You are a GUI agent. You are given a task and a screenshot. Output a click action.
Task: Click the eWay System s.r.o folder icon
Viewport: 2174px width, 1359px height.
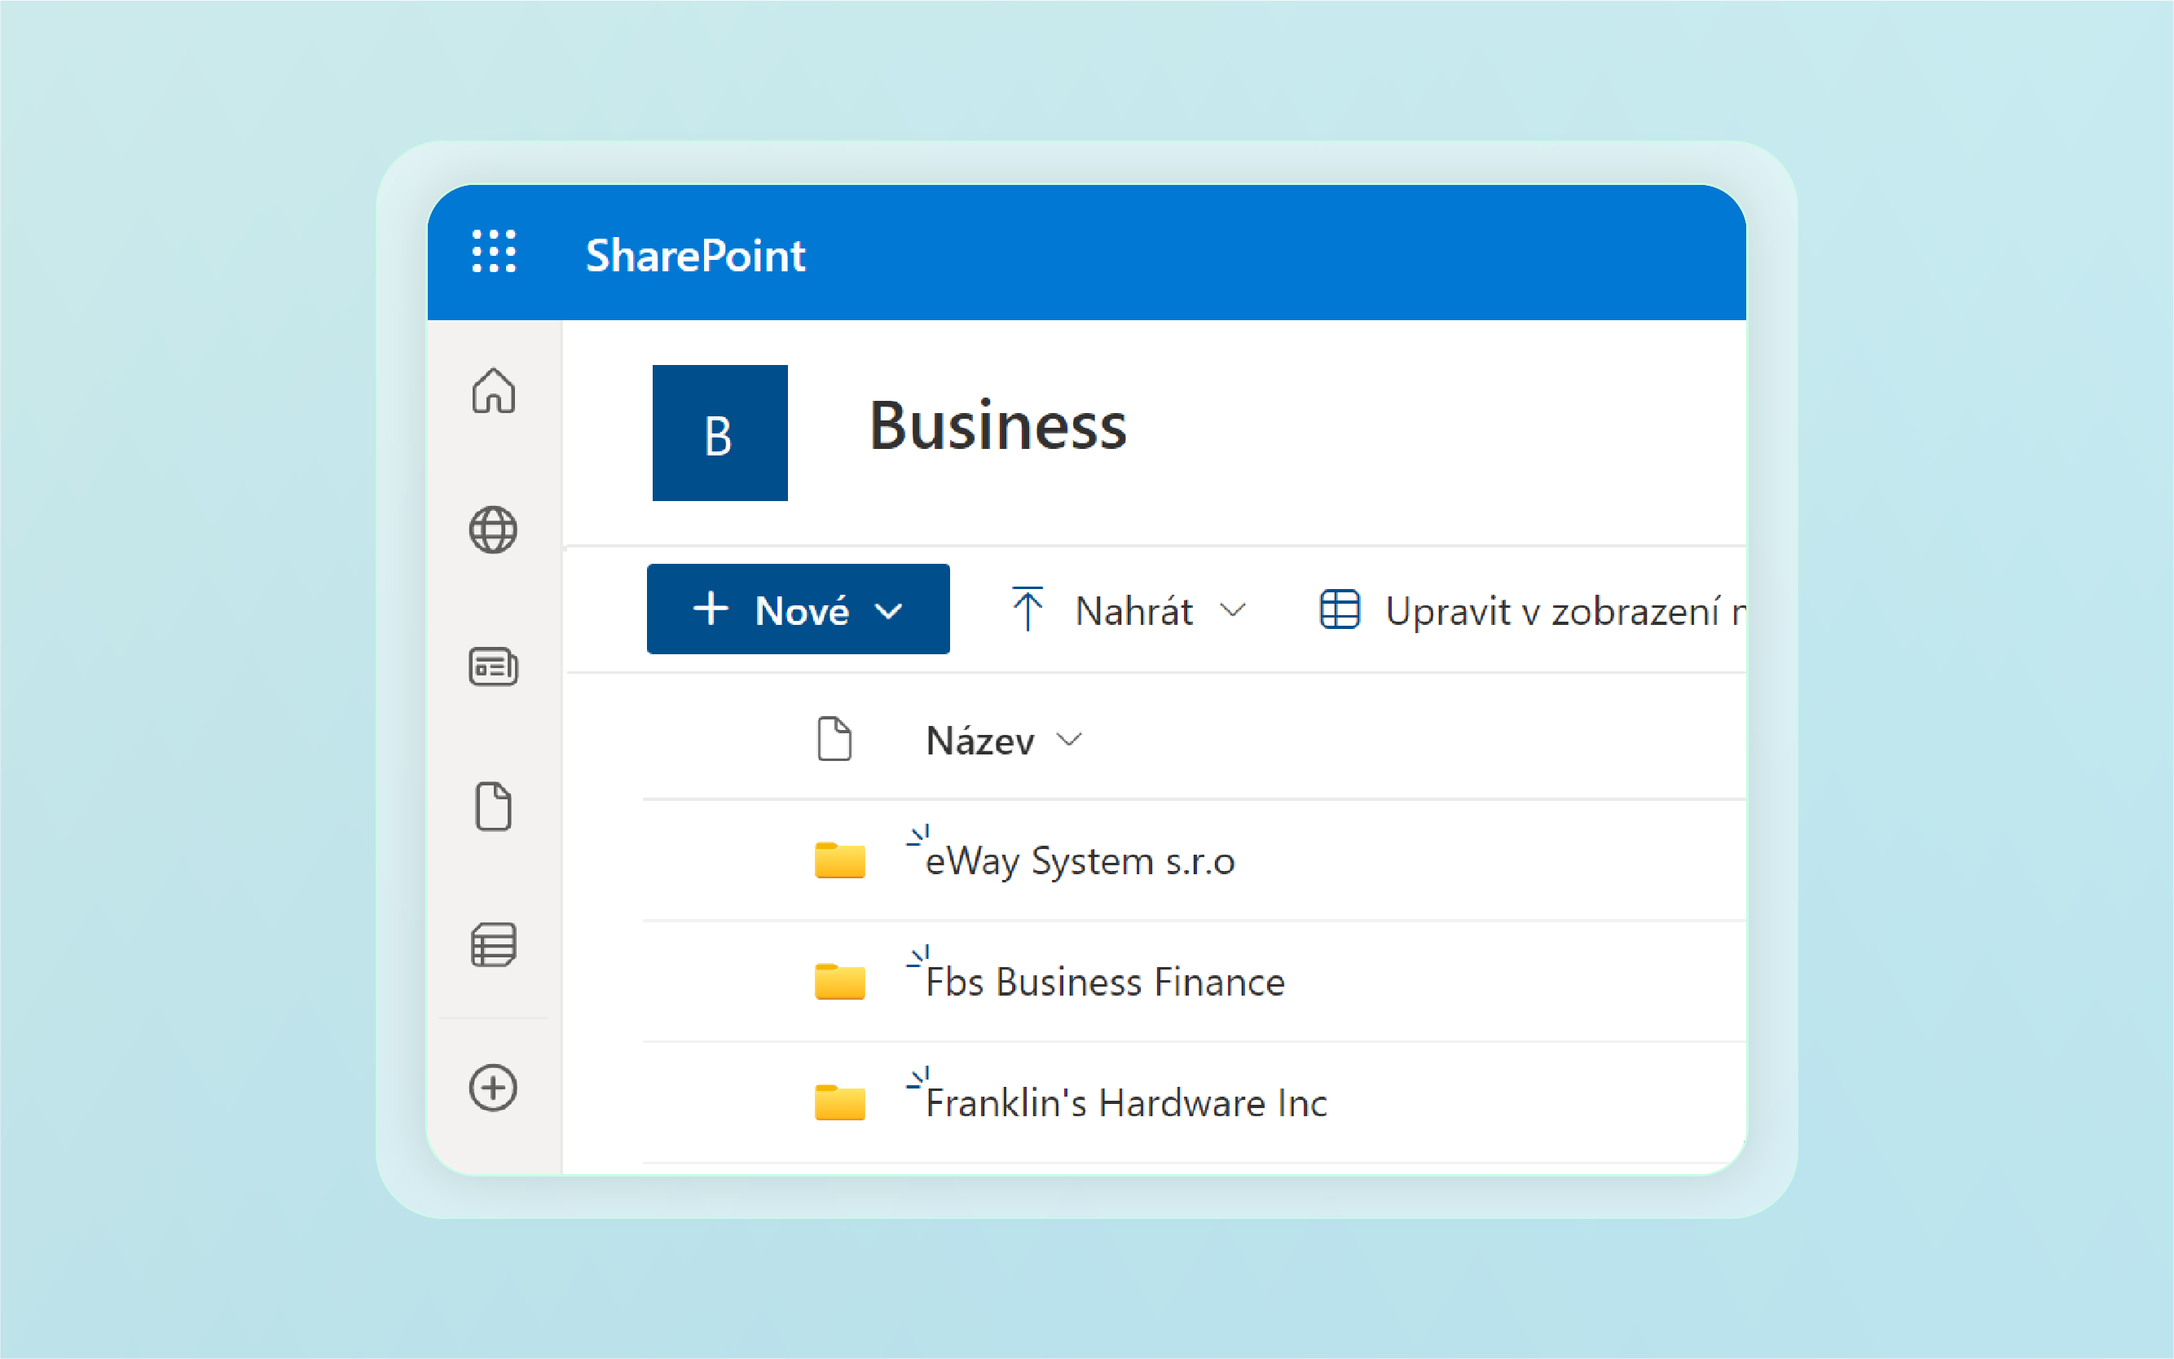[839, 860]
